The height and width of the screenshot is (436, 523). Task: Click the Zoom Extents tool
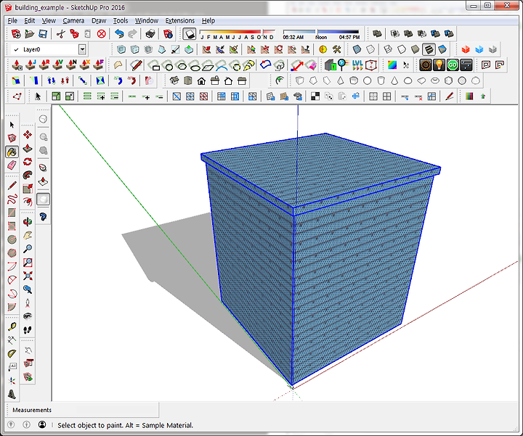[28, 276]
